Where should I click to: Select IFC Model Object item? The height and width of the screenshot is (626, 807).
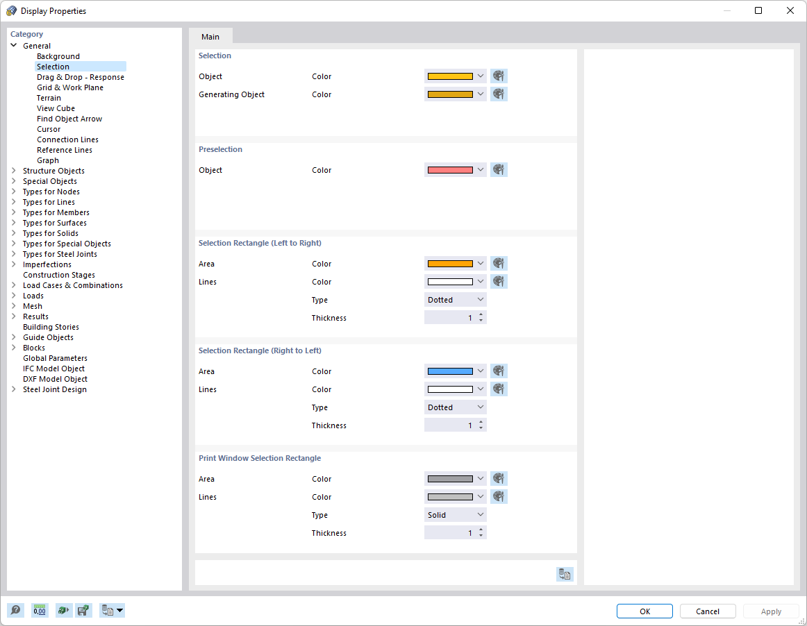pyautogui.click(x=53, y=369)
